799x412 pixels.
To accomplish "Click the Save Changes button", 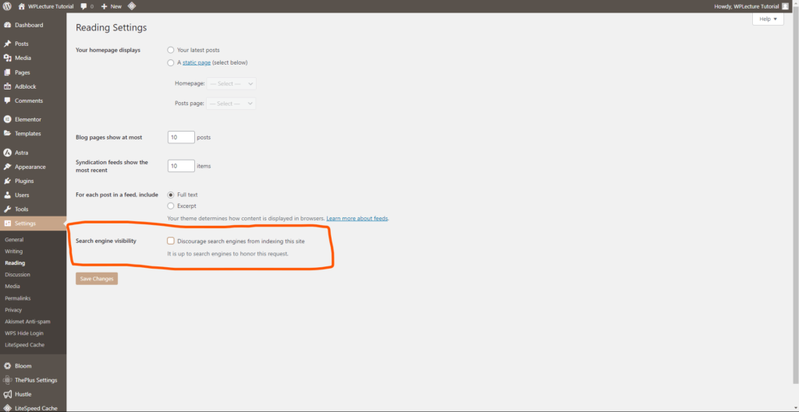I will (x=97, y=279).
